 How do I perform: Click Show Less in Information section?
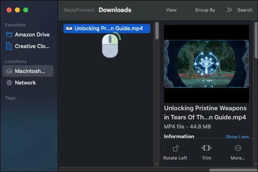[237, 136]
